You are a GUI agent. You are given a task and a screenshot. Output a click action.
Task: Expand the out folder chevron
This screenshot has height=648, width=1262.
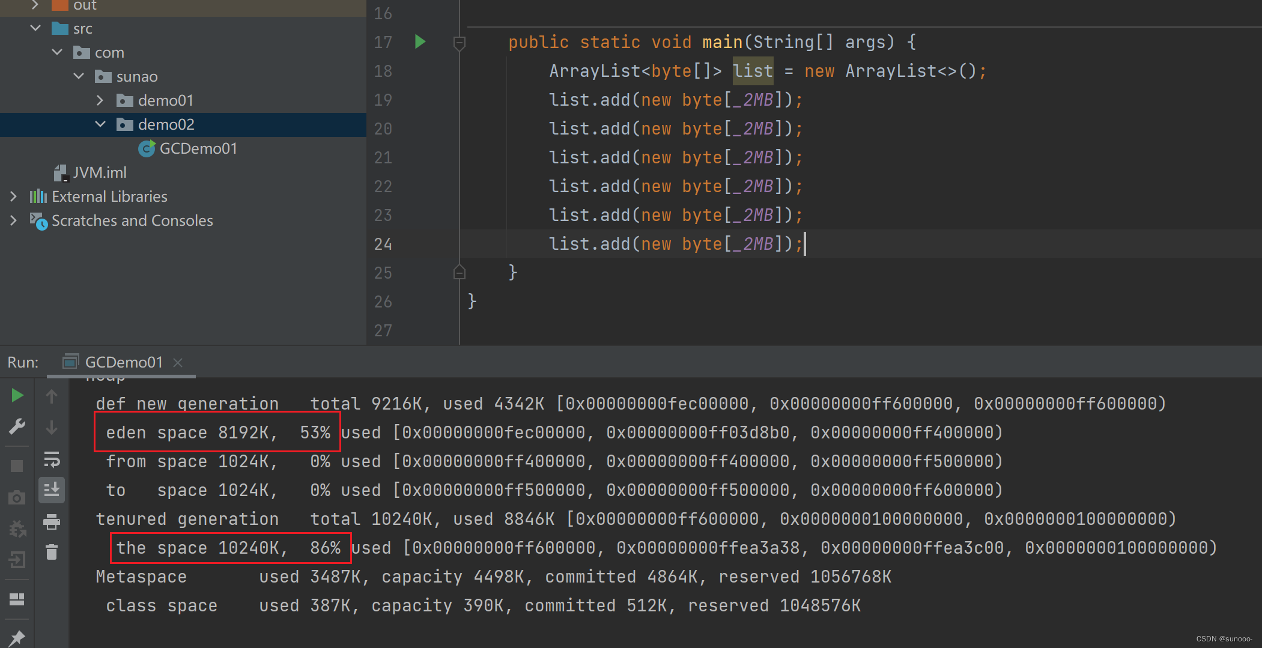[x=35, y=5]
